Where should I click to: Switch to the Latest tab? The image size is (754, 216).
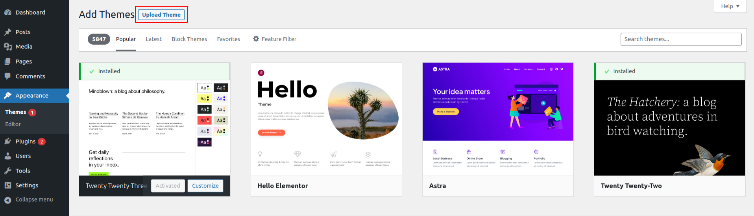click(x=153, y=39)
